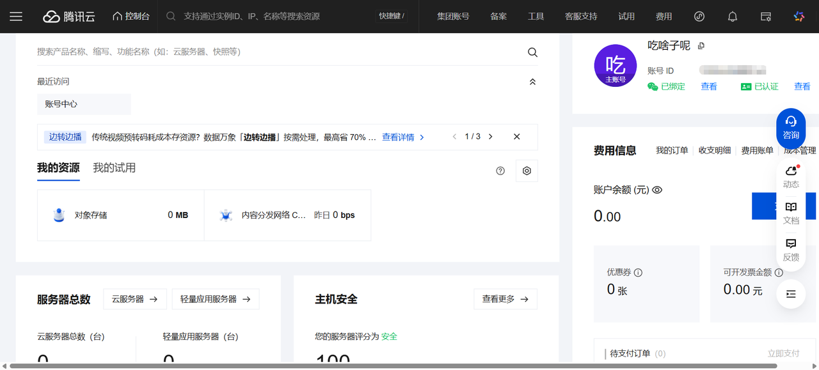Open 费用账单 in 费用信息
819x370 pixels.
point(758,151)
